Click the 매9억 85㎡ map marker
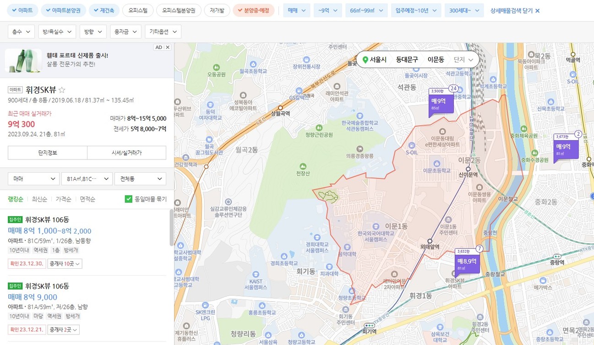This screenshot has height=345, width=594. (441, 103)
